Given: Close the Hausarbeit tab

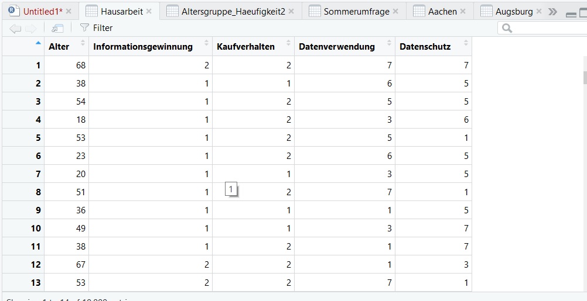Looking at the screenshot, I should click(x=149, y=12).
